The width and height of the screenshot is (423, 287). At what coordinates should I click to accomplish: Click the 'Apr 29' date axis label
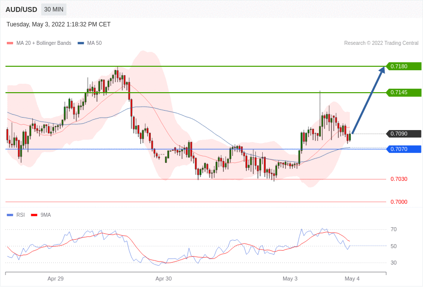click(56, 279)
